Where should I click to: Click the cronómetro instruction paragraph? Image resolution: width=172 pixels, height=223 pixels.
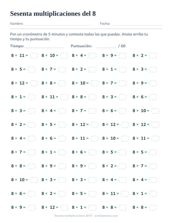(79, 37)
